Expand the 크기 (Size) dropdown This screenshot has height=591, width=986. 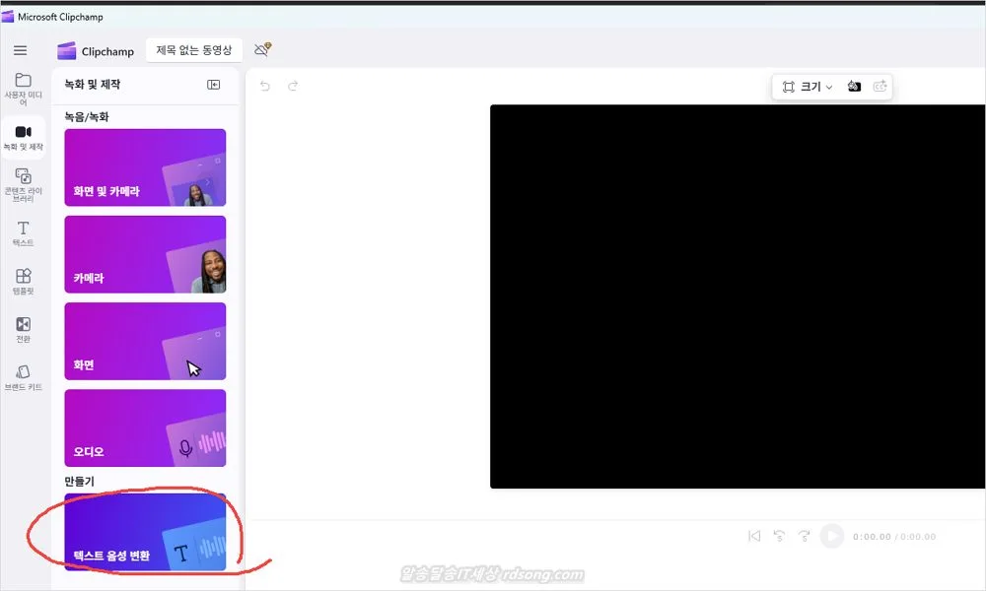pos(809,87)
